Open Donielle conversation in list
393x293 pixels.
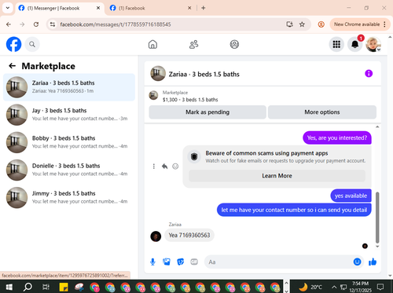(69, 170)
